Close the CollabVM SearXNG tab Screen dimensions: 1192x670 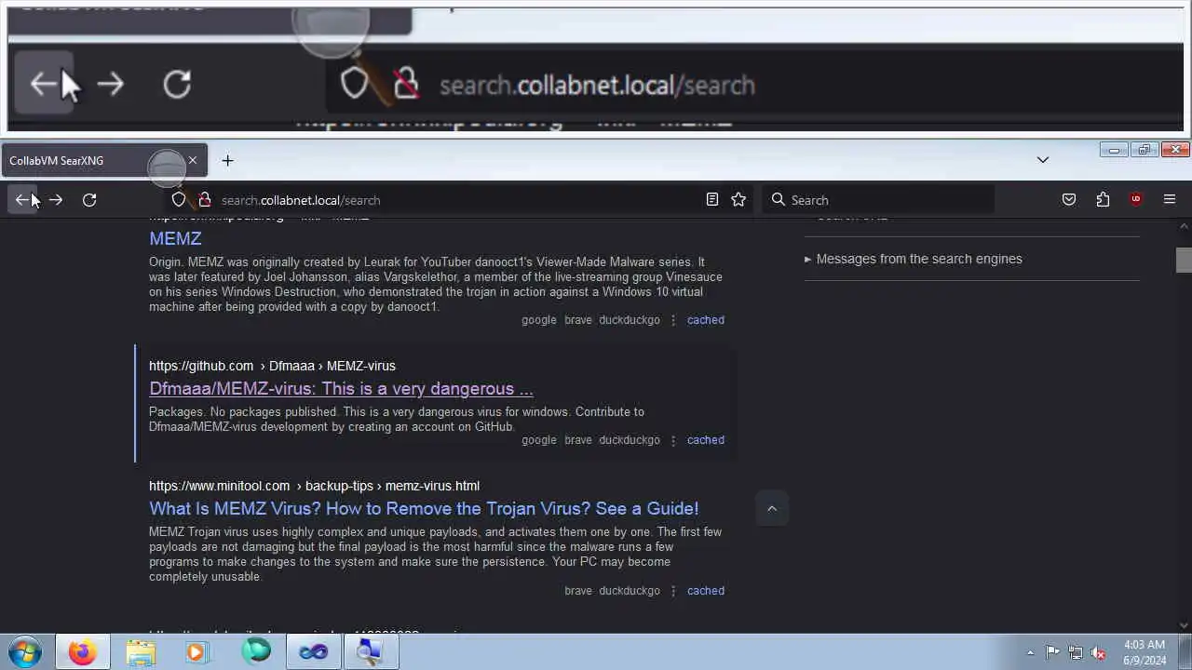[x=193, y=161]
